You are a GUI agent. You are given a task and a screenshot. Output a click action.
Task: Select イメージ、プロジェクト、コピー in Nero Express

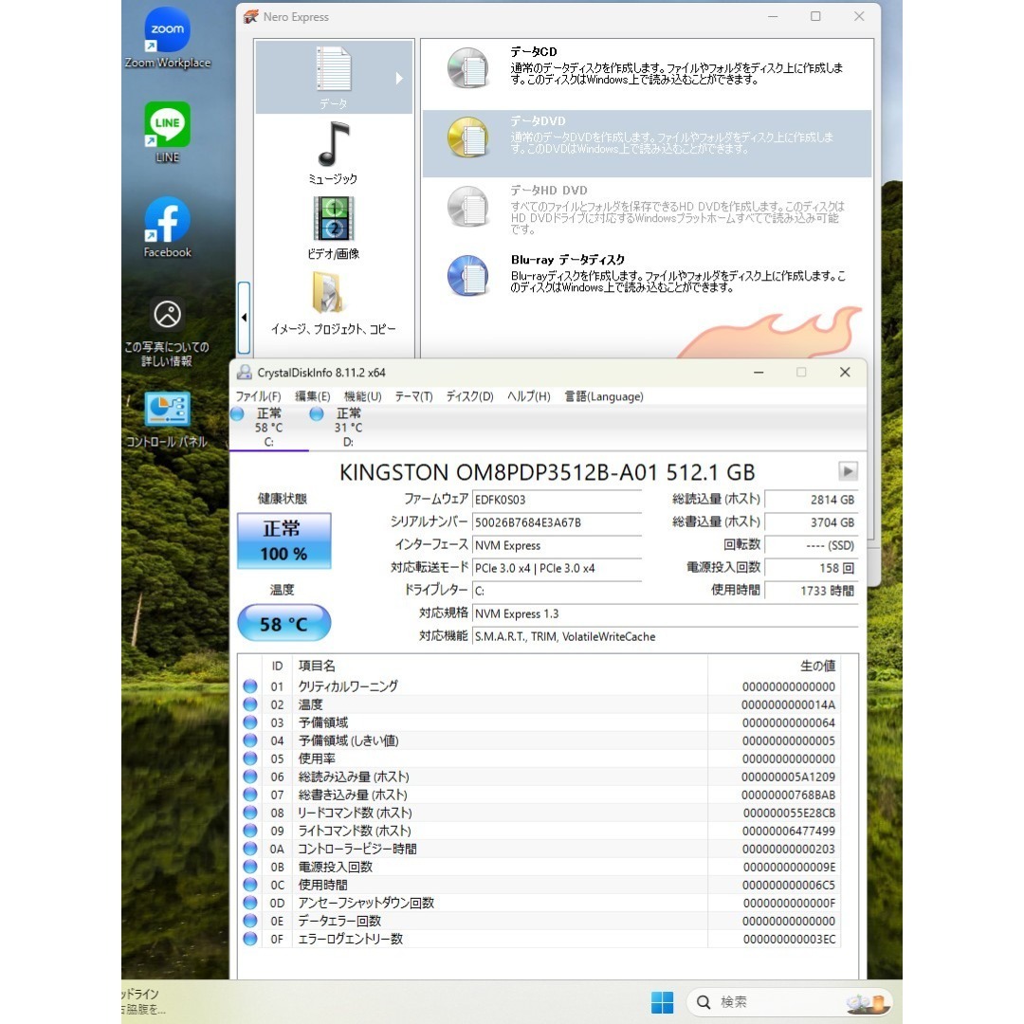(x=334, y=303)
